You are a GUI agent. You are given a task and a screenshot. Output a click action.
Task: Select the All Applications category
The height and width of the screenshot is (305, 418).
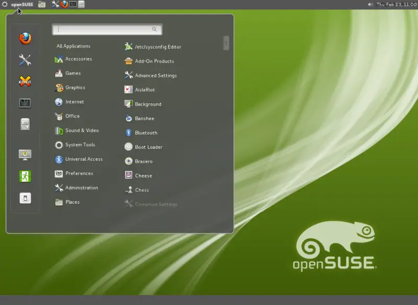pos(73,46)
